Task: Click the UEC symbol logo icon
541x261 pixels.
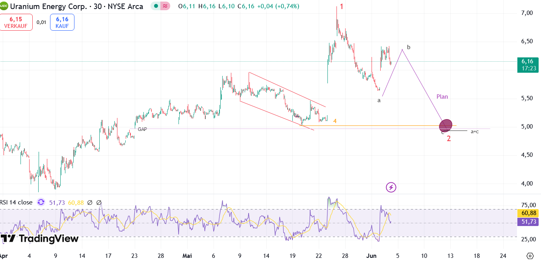Action: coord(4,6)
